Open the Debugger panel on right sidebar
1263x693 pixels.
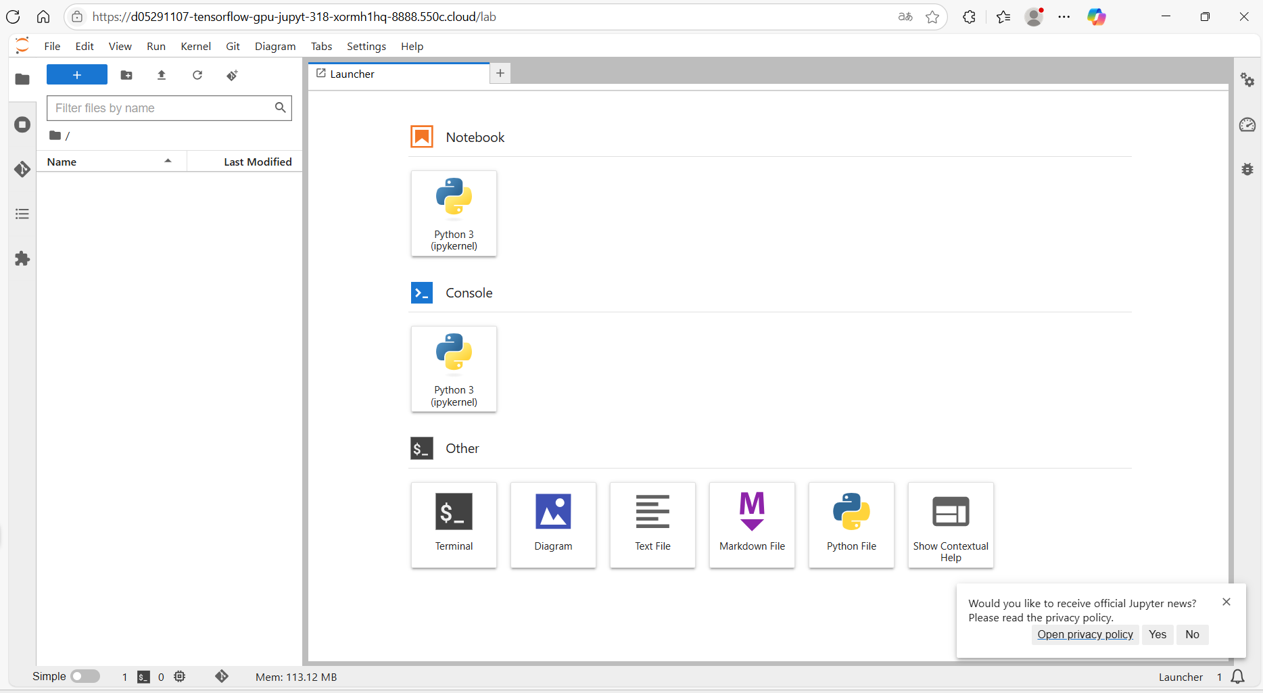point(1247,169)
